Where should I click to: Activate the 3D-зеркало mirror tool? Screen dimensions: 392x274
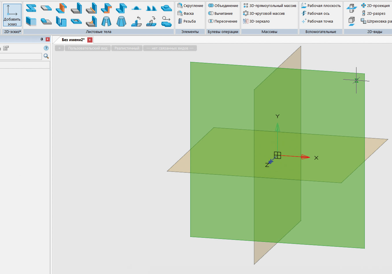[256, 21]
